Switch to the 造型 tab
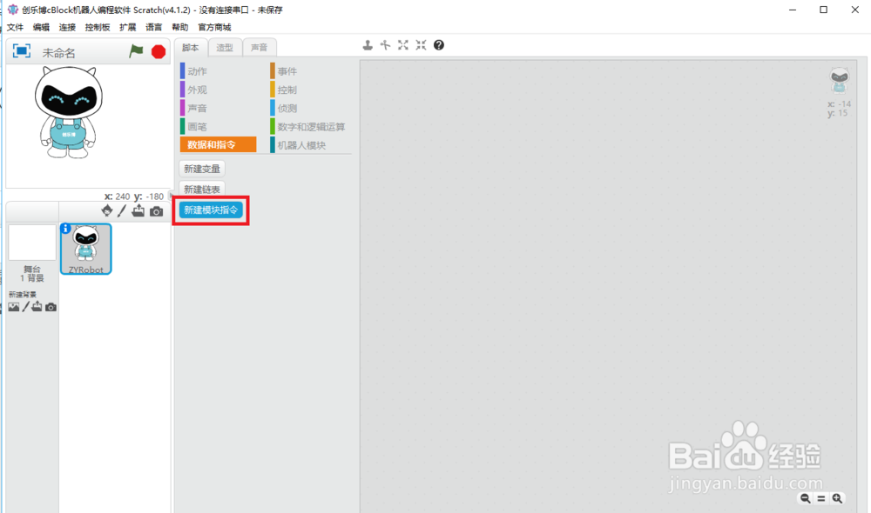871x513 pixels. point(223,47)
